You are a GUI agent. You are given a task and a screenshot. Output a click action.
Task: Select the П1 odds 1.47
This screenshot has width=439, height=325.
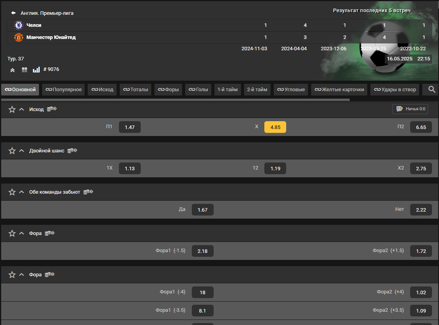[x=129, y=127]
